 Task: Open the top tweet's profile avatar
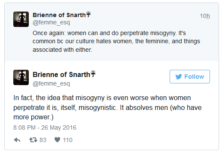21,19
